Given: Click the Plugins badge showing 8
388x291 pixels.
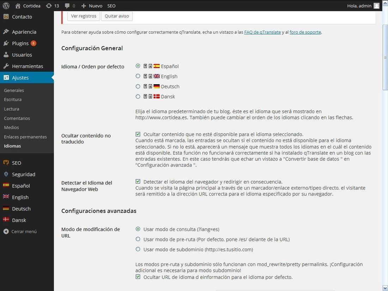Looking at the screenshot, I should (34, 43).
